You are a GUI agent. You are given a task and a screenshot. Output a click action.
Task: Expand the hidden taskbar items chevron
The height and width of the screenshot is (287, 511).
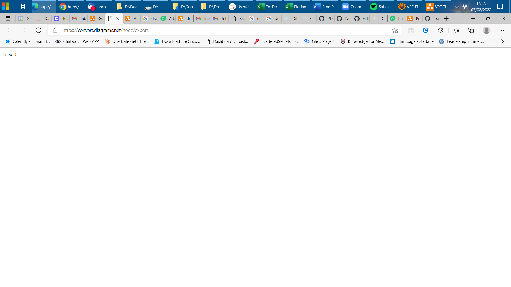457,7
